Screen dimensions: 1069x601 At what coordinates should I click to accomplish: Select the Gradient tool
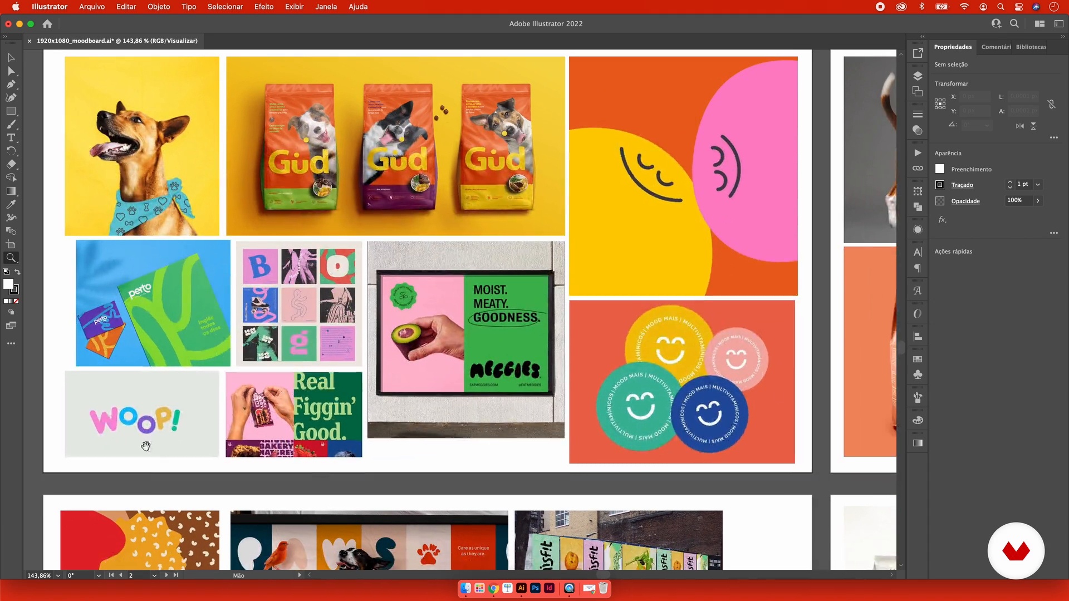pos(11,191)
